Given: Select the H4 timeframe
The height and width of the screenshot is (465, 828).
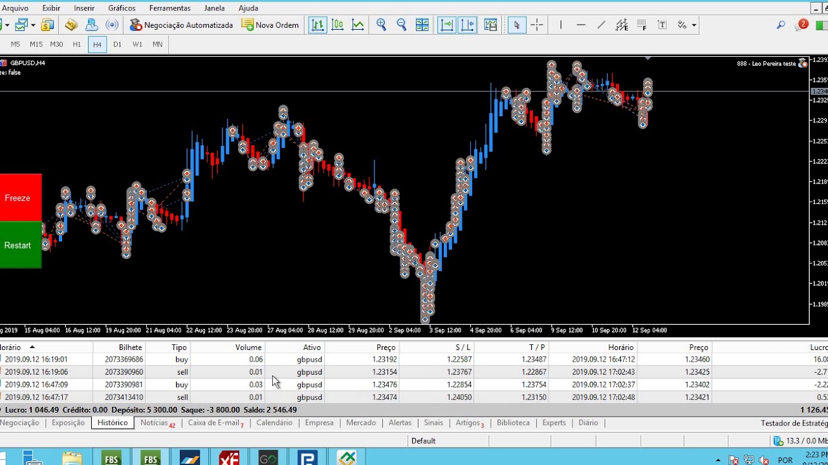Looking at the screenshot, I should pos(97,45).
